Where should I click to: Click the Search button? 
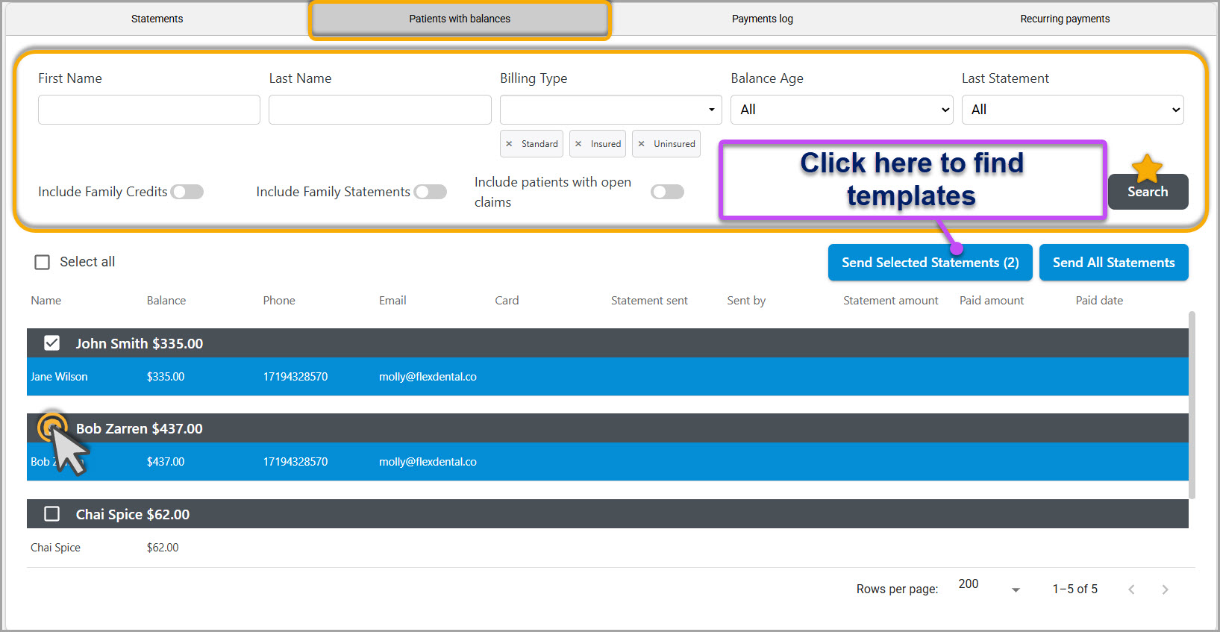point(1148,192)
